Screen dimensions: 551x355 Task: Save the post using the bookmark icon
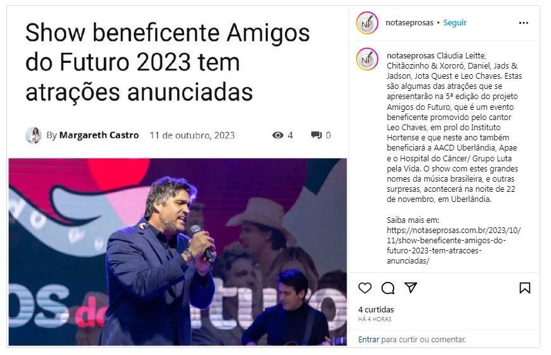(524, 288)
